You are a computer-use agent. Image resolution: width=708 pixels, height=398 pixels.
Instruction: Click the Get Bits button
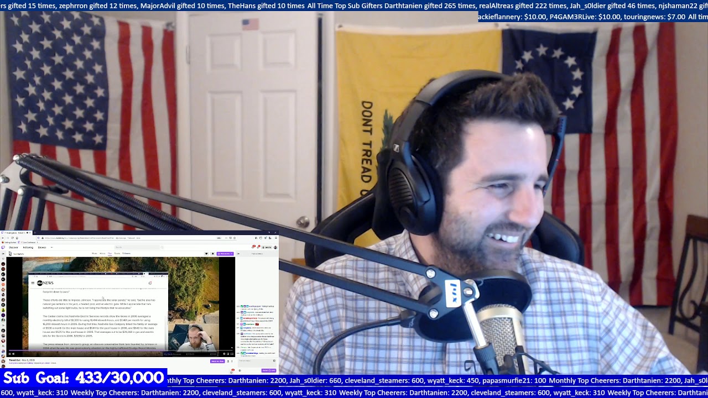(267, 247)
